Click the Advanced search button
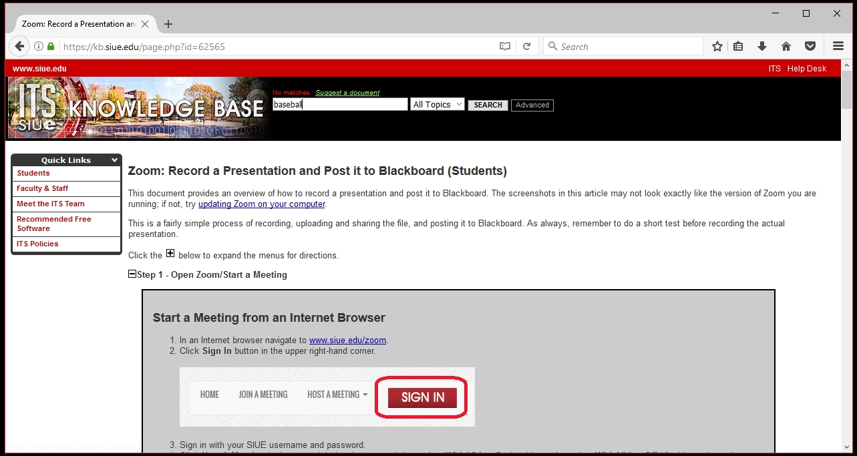 pos(532,105)
